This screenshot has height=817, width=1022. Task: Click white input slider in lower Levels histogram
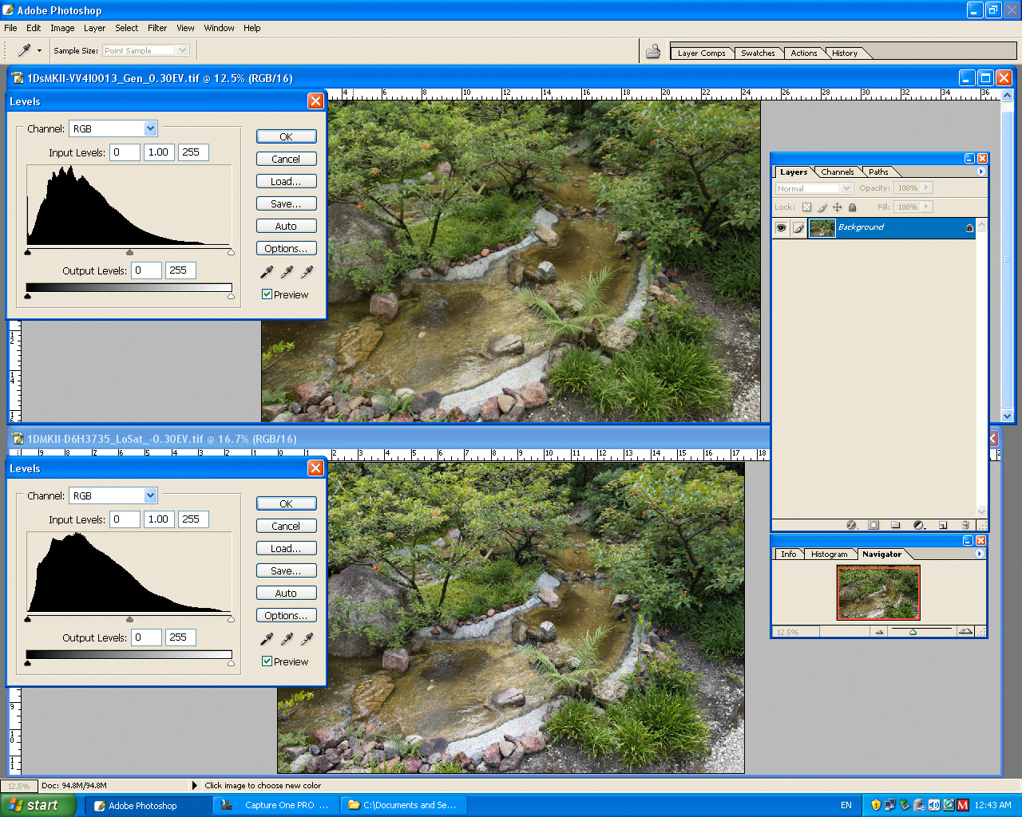(x=231, y=619)
